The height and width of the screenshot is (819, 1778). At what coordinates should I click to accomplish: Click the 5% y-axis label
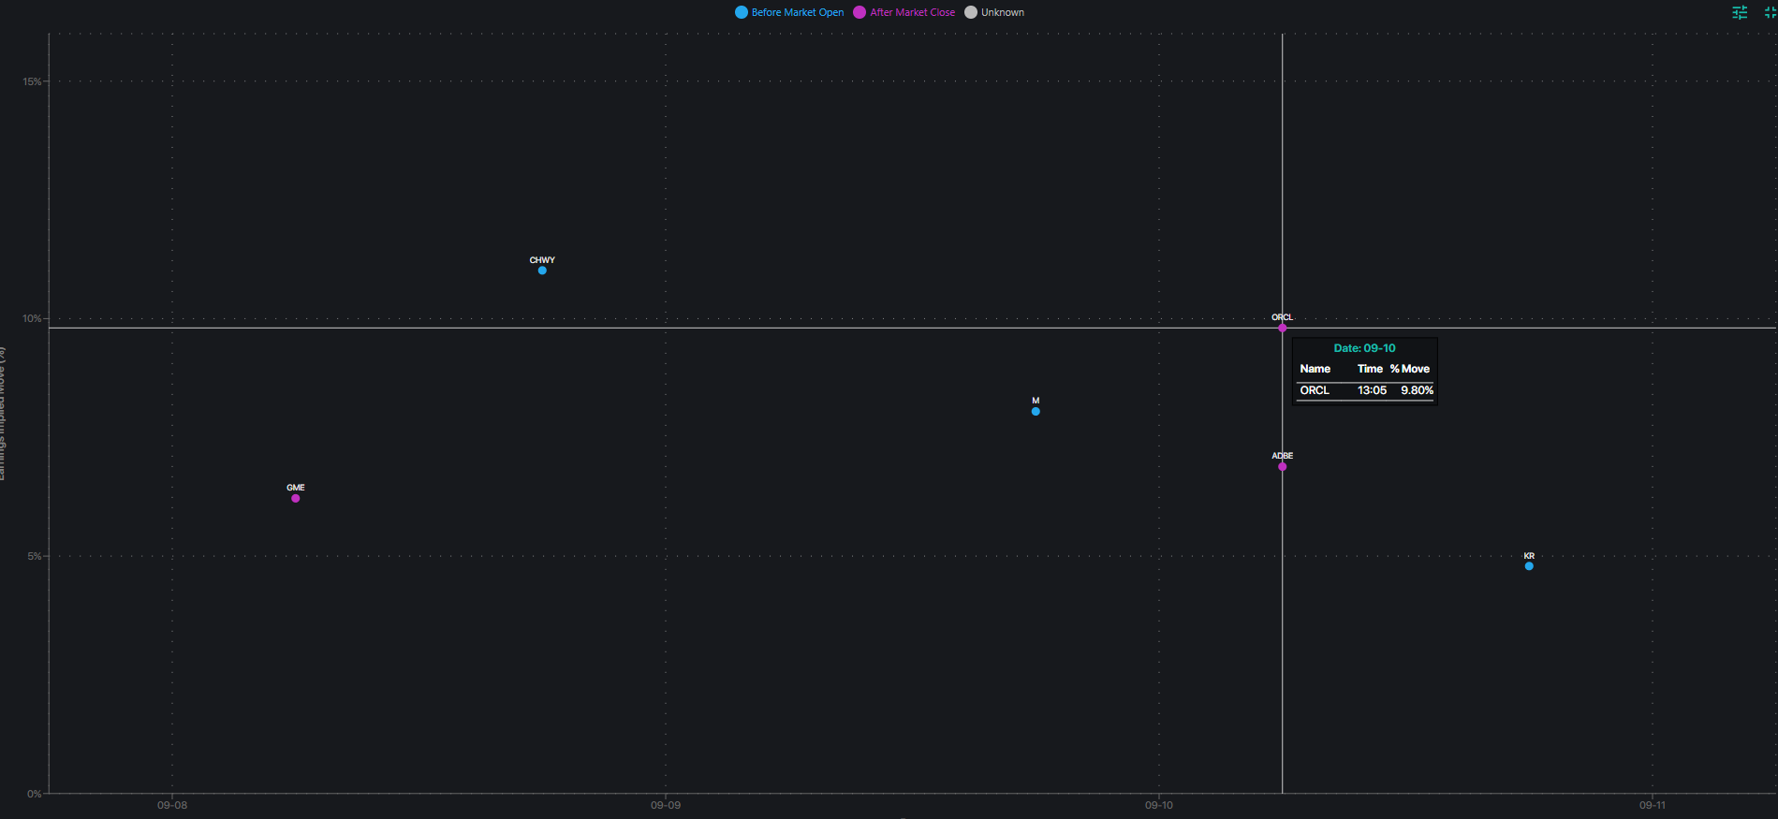35,556
